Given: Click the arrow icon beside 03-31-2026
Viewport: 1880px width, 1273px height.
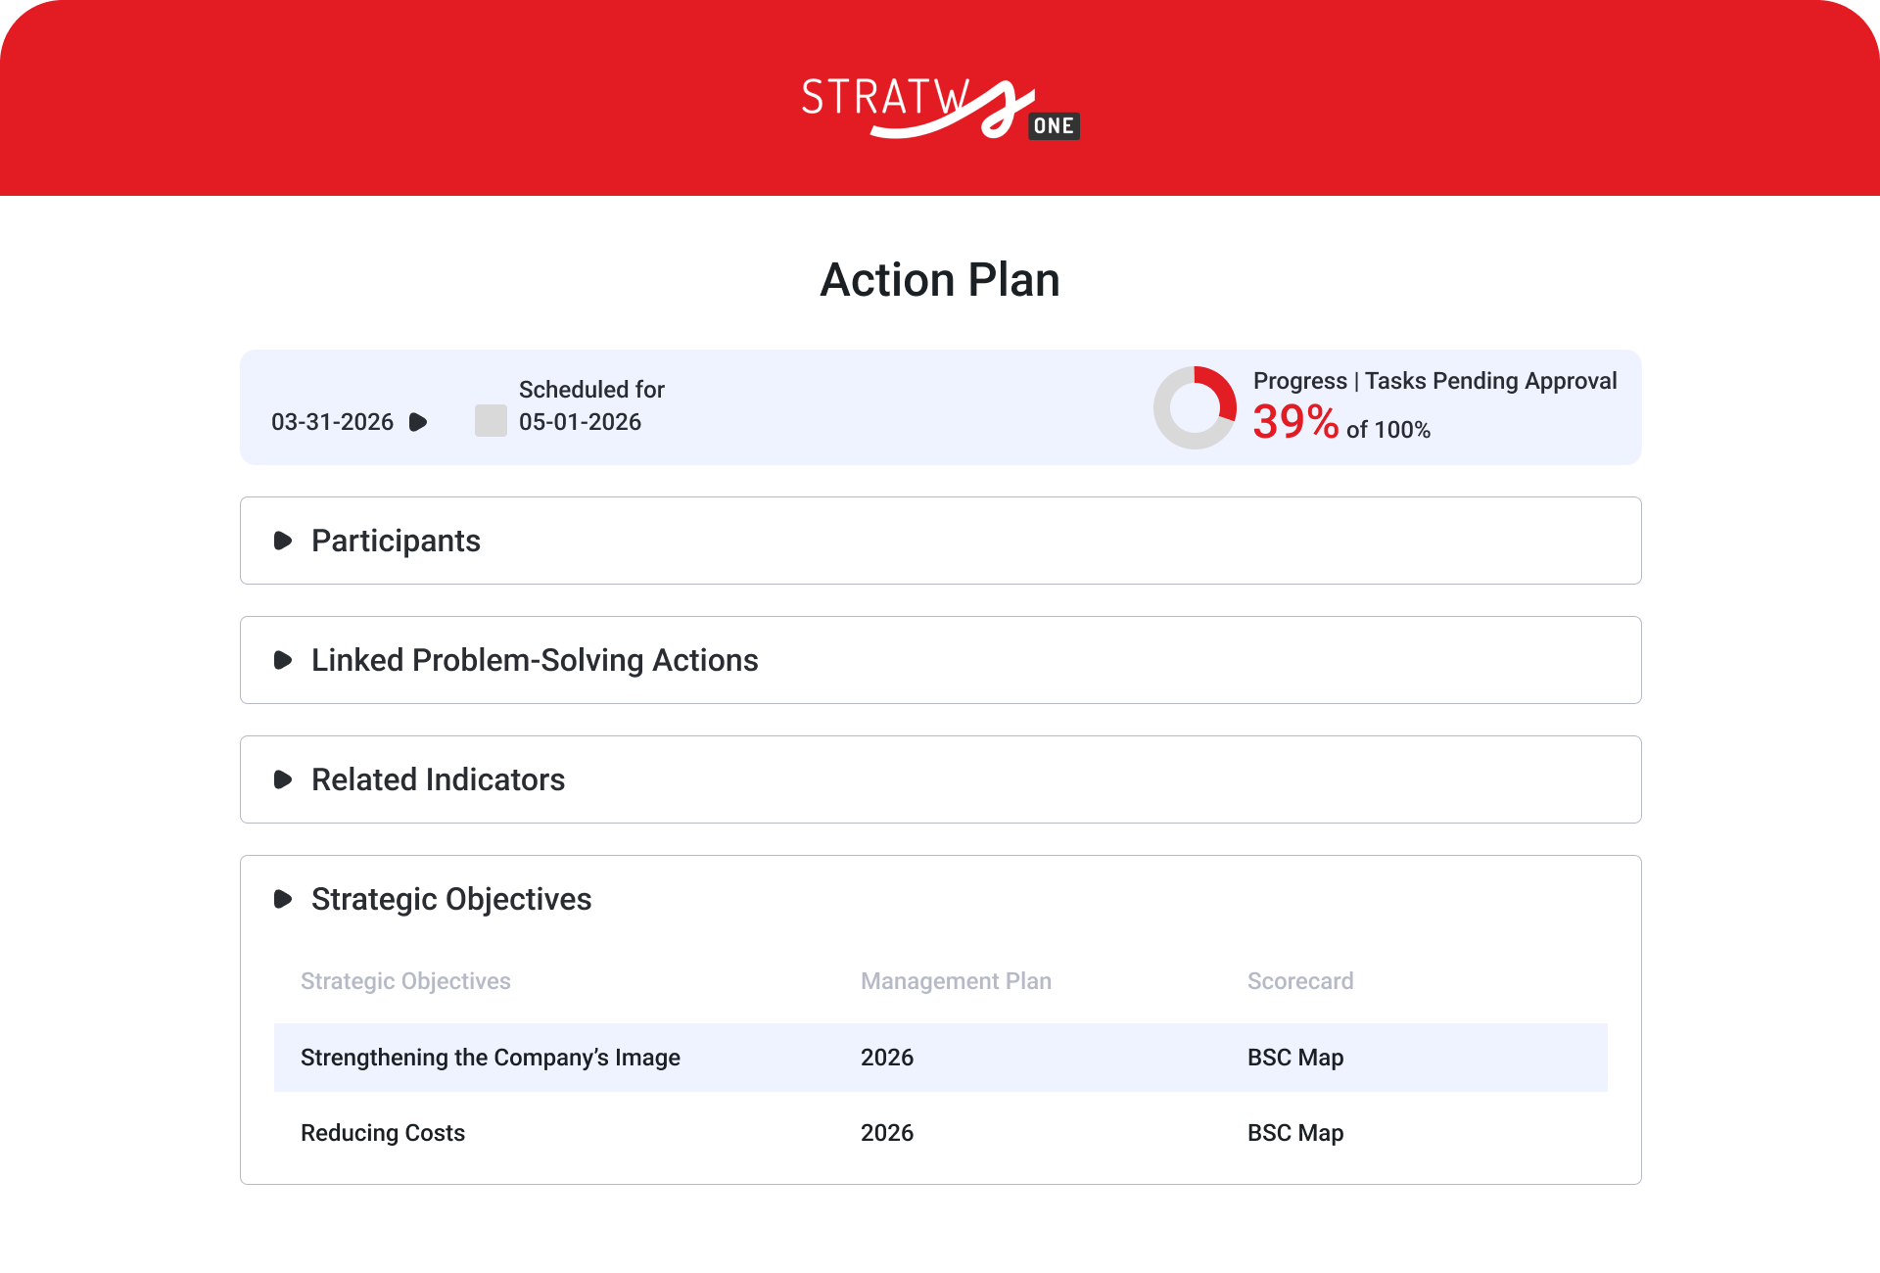Looking at the screenshot, I should point(418,422).
